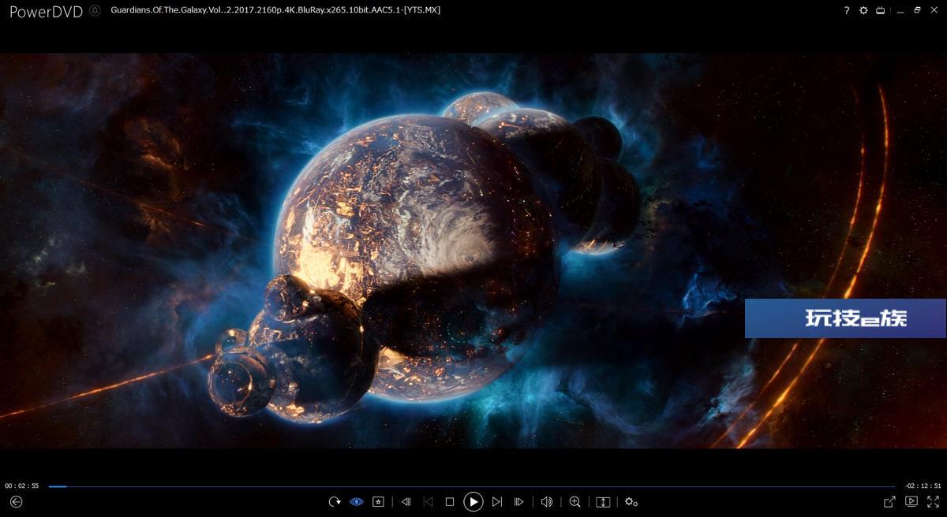
Task: Toggle the video stretch-to-fit icon
Action: [x=603, y=502]
